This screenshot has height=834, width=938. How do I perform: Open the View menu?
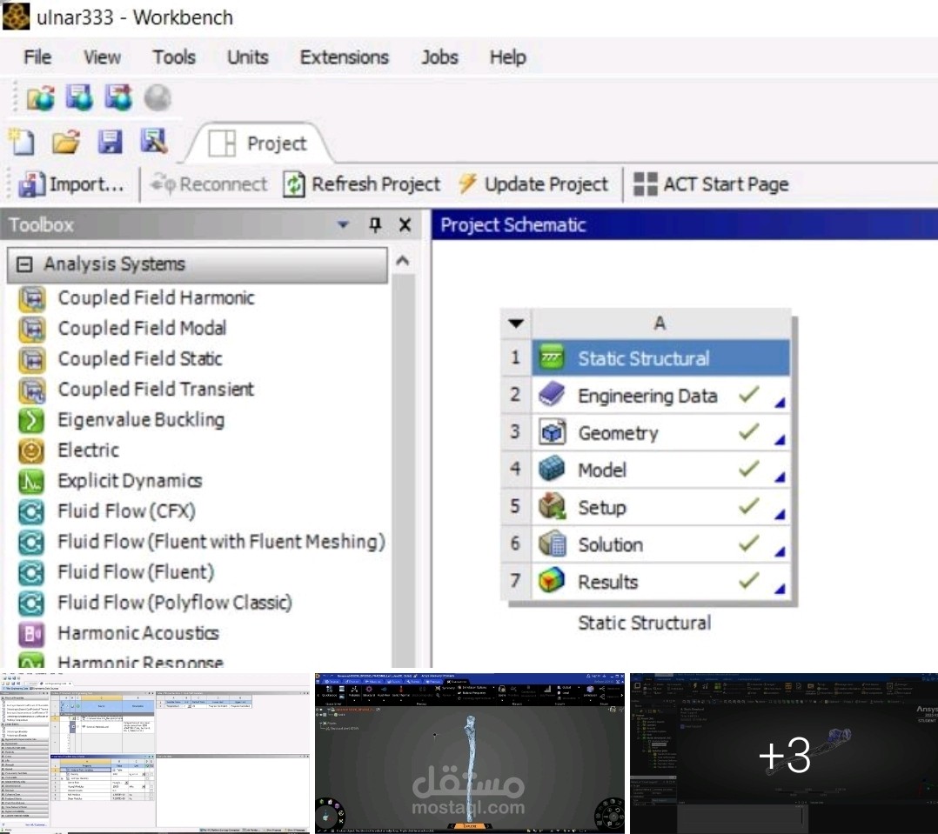pyautogui.click(x=102, y=57)
